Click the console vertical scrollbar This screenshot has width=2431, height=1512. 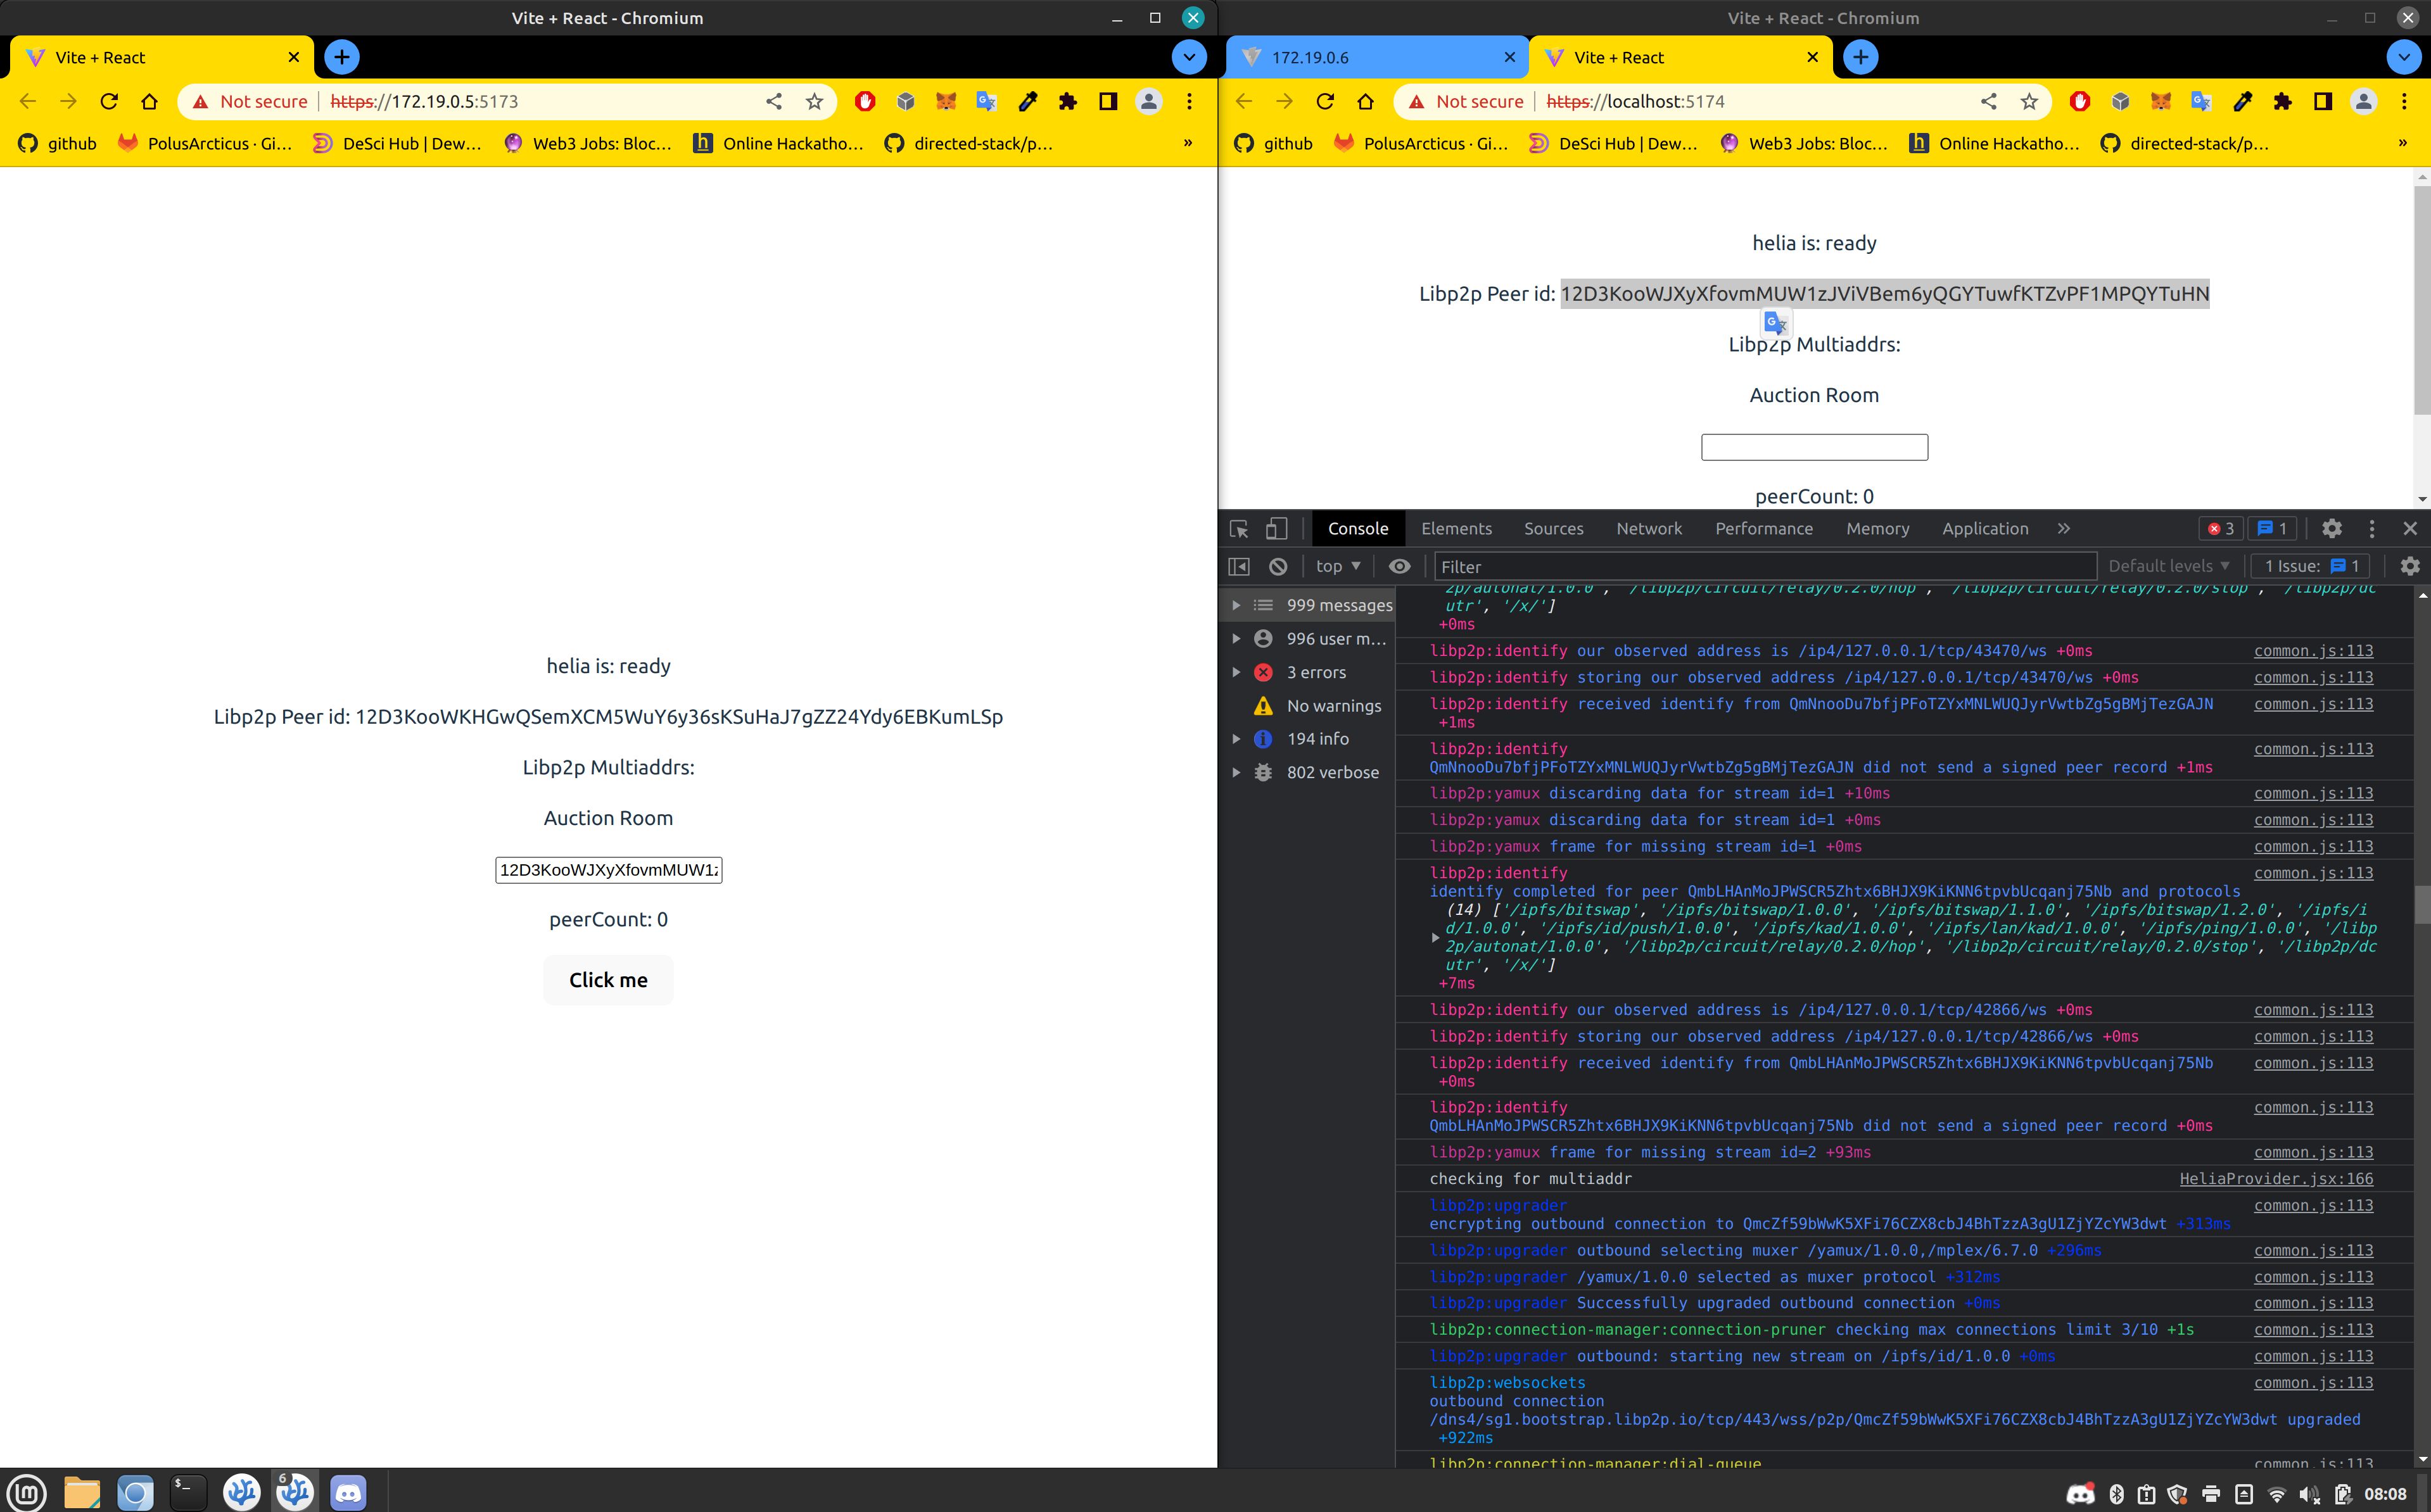(x=2422, y=905)
